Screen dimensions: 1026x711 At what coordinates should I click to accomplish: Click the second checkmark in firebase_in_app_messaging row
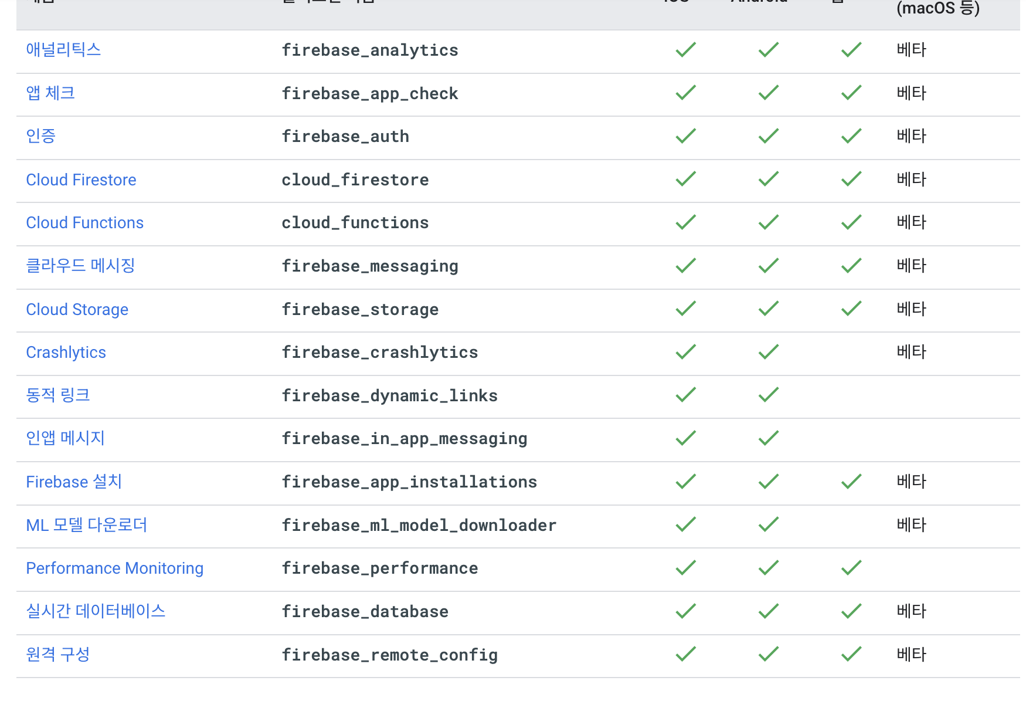[769, 438]
